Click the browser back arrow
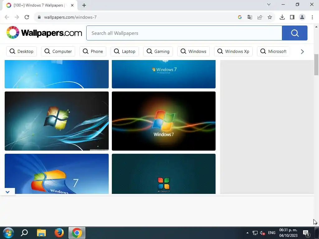 click(7, 17)
